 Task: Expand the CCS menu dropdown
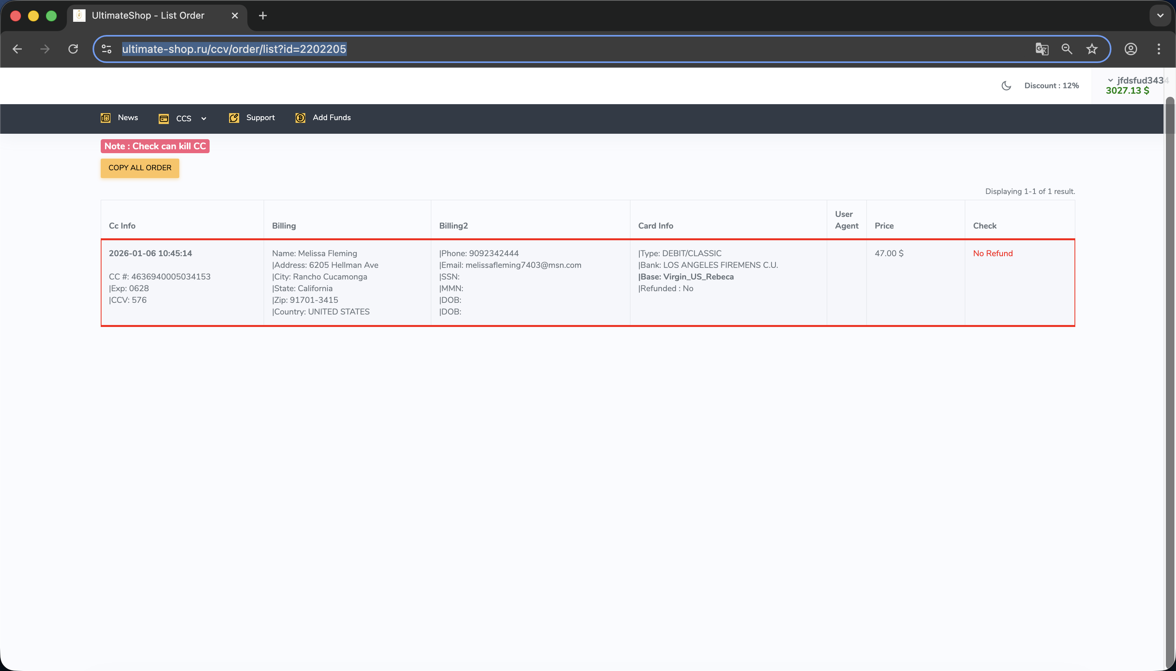(x=183, y=119)
